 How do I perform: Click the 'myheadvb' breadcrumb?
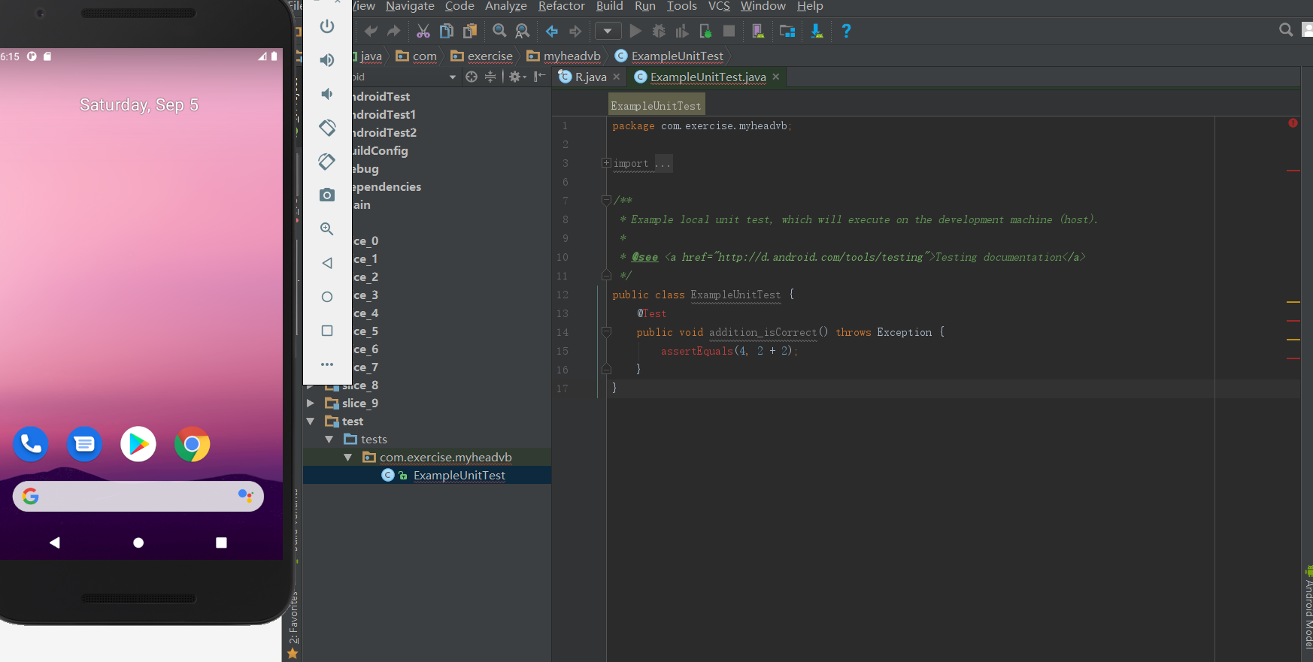pos(564,56)
